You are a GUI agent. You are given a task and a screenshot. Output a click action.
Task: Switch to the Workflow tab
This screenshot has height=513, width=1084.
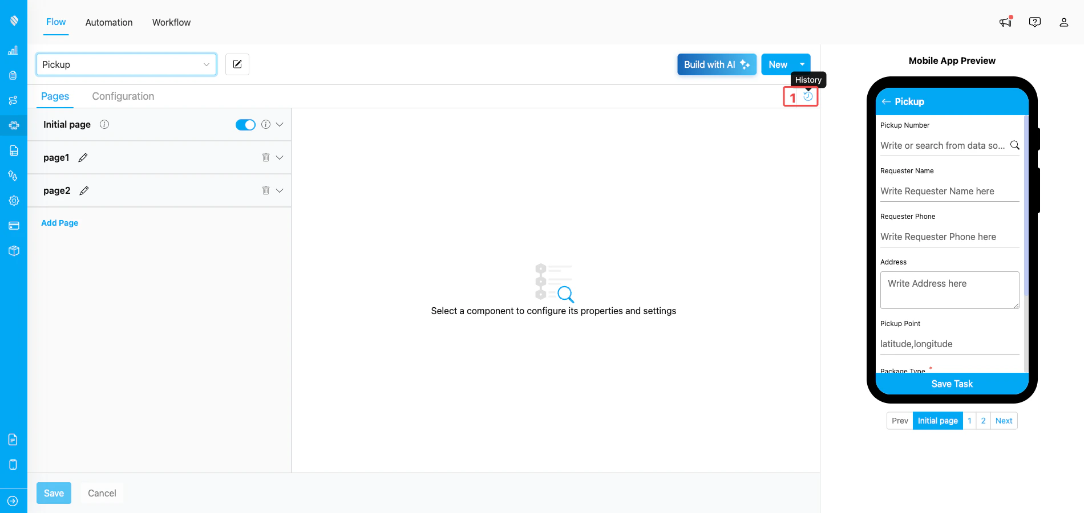171,22
